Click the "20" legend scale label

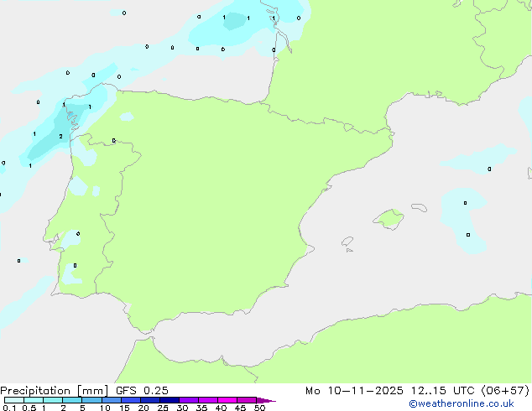[x=143, y=408]
